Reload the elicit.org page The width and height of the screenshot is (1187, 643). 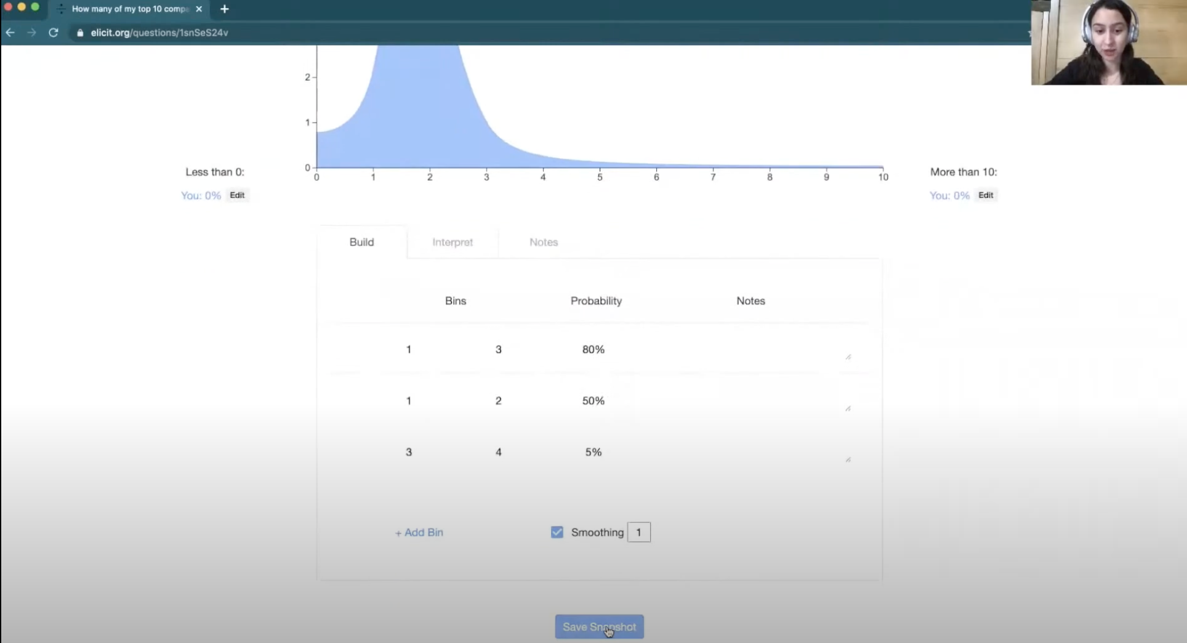(54, 33)
